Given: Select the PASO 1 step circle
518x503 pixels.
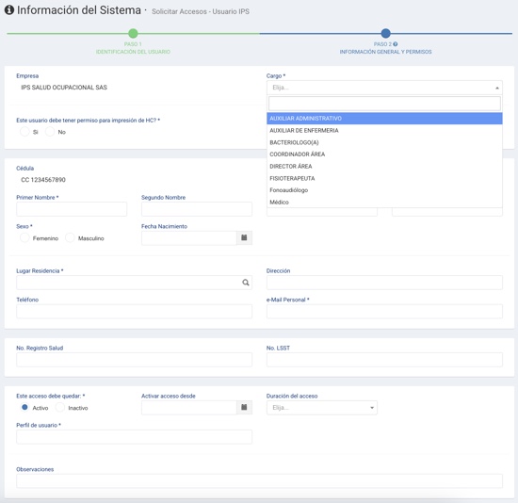Looking at the screenshot, I should point(133,33).
